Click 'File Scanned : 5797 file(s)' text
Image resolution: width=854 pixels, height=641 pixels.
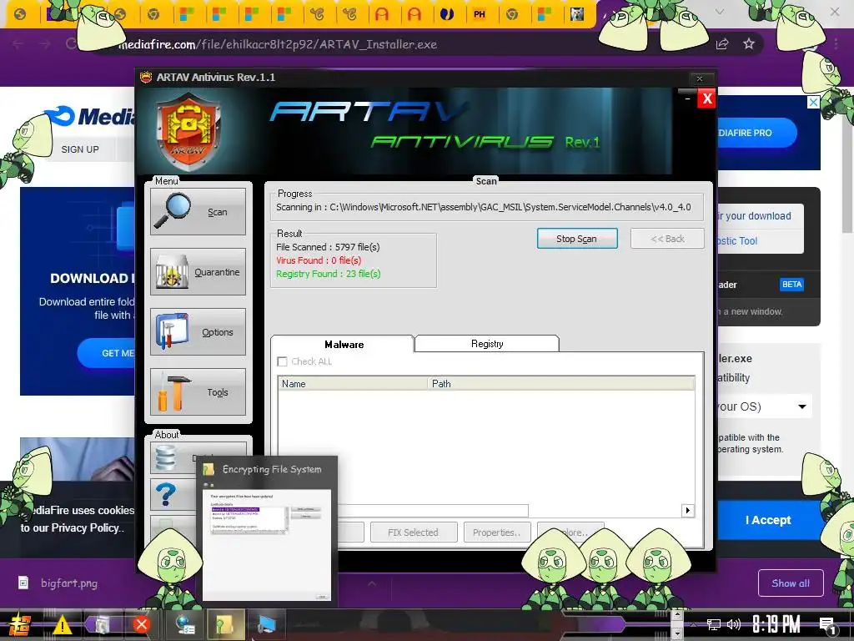coord(327,247)
